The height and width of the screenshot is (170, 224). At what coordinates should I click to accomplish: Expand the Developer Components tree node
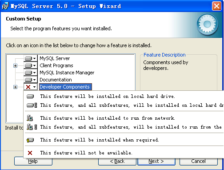[x=15, y=87]
